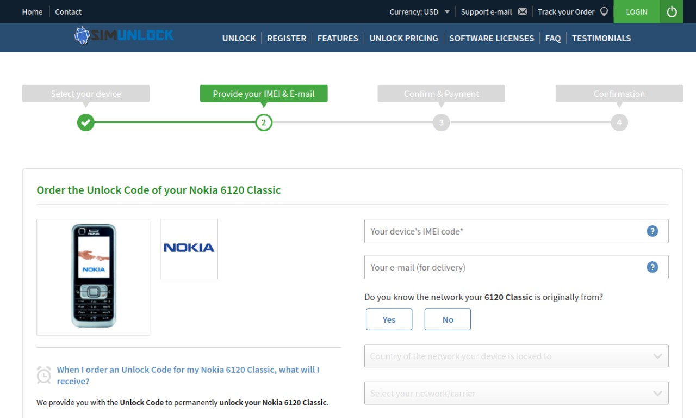The width and height of the screenshot is (696, 418).
Task: Open the Currency: USD dropdown
Action: point(420,11)
